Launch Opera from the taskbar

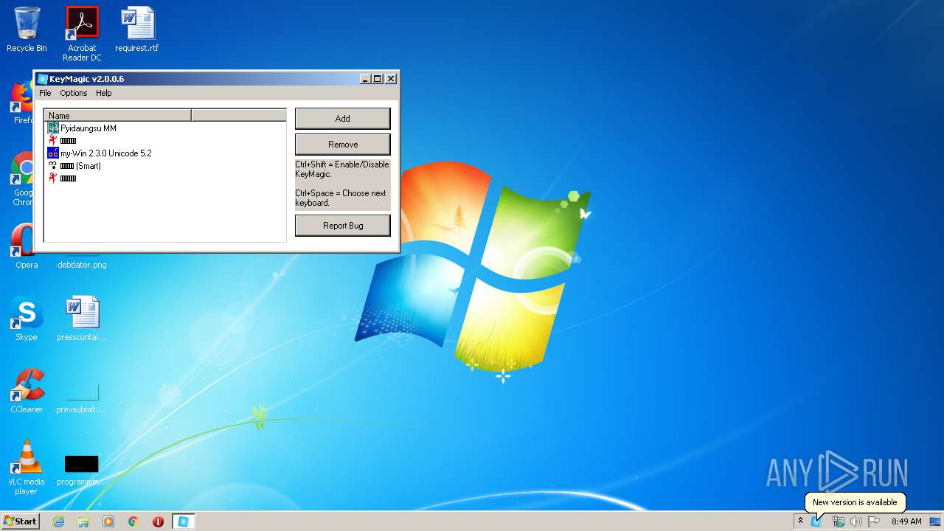click(158, 521)
